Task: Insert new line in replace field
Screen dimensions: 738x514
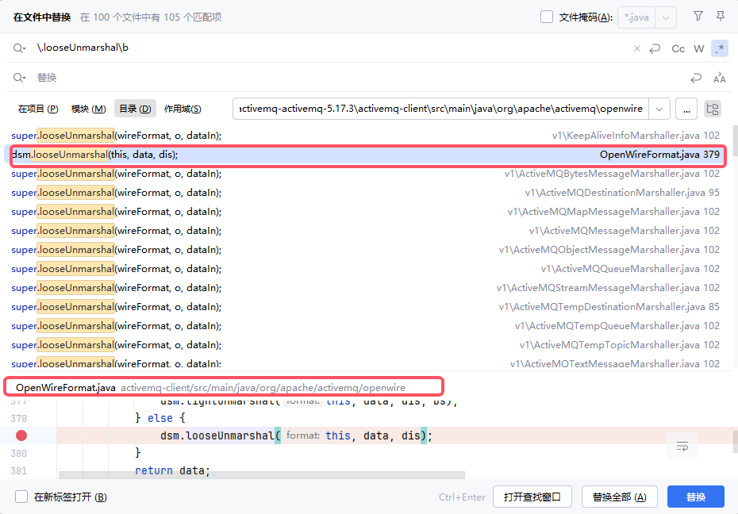Action: [696, 78]
